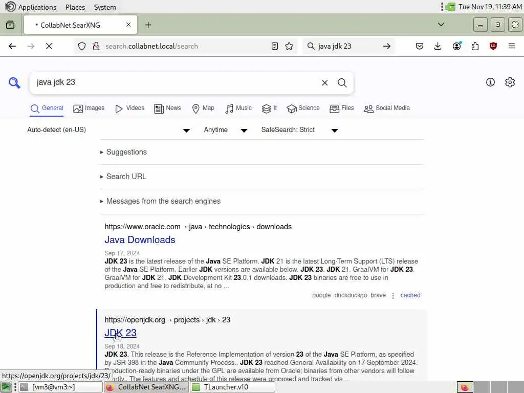Screen dimensions: 524x393
Task: Switch to the TLauncher.v10 taskbar item
Action: click(x=233, y=387)
